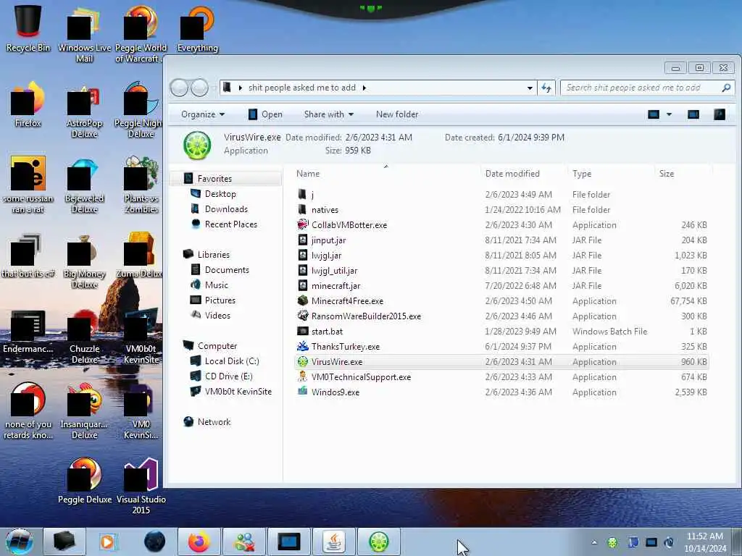The width and height of the screenshot is (742, 556).
Task: Click the Windos9.exe file icon
Action: click(303, 392)
